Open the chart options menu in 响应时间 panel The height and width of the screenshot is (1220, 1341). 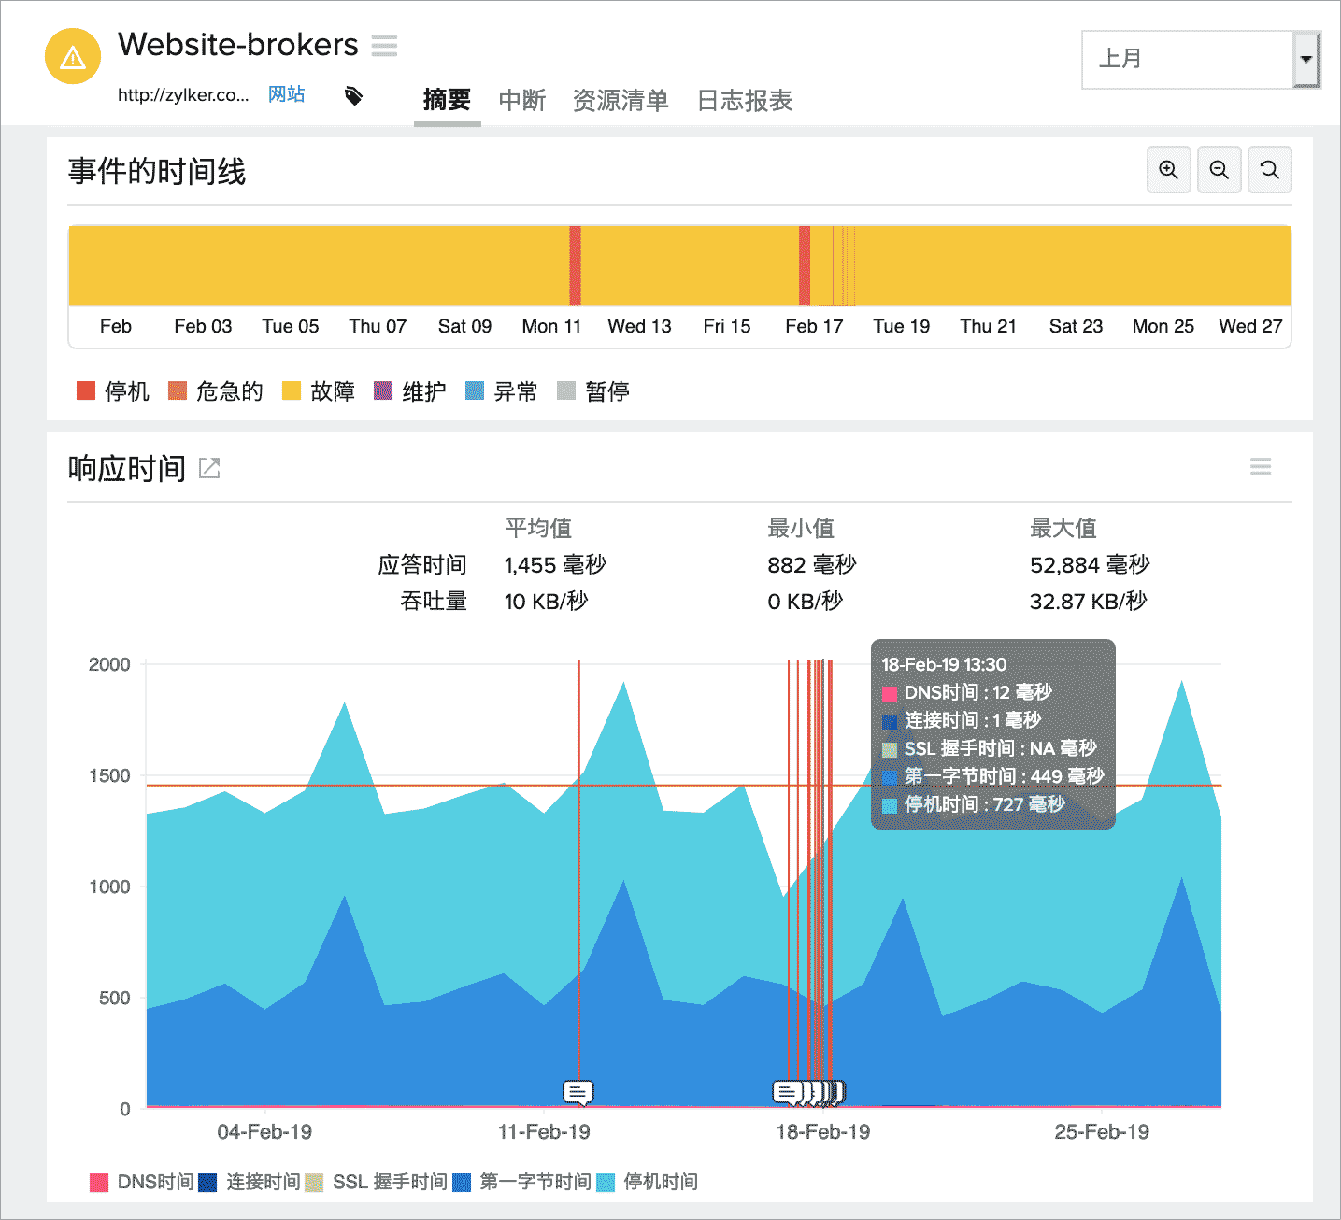tap(1261, 466)
